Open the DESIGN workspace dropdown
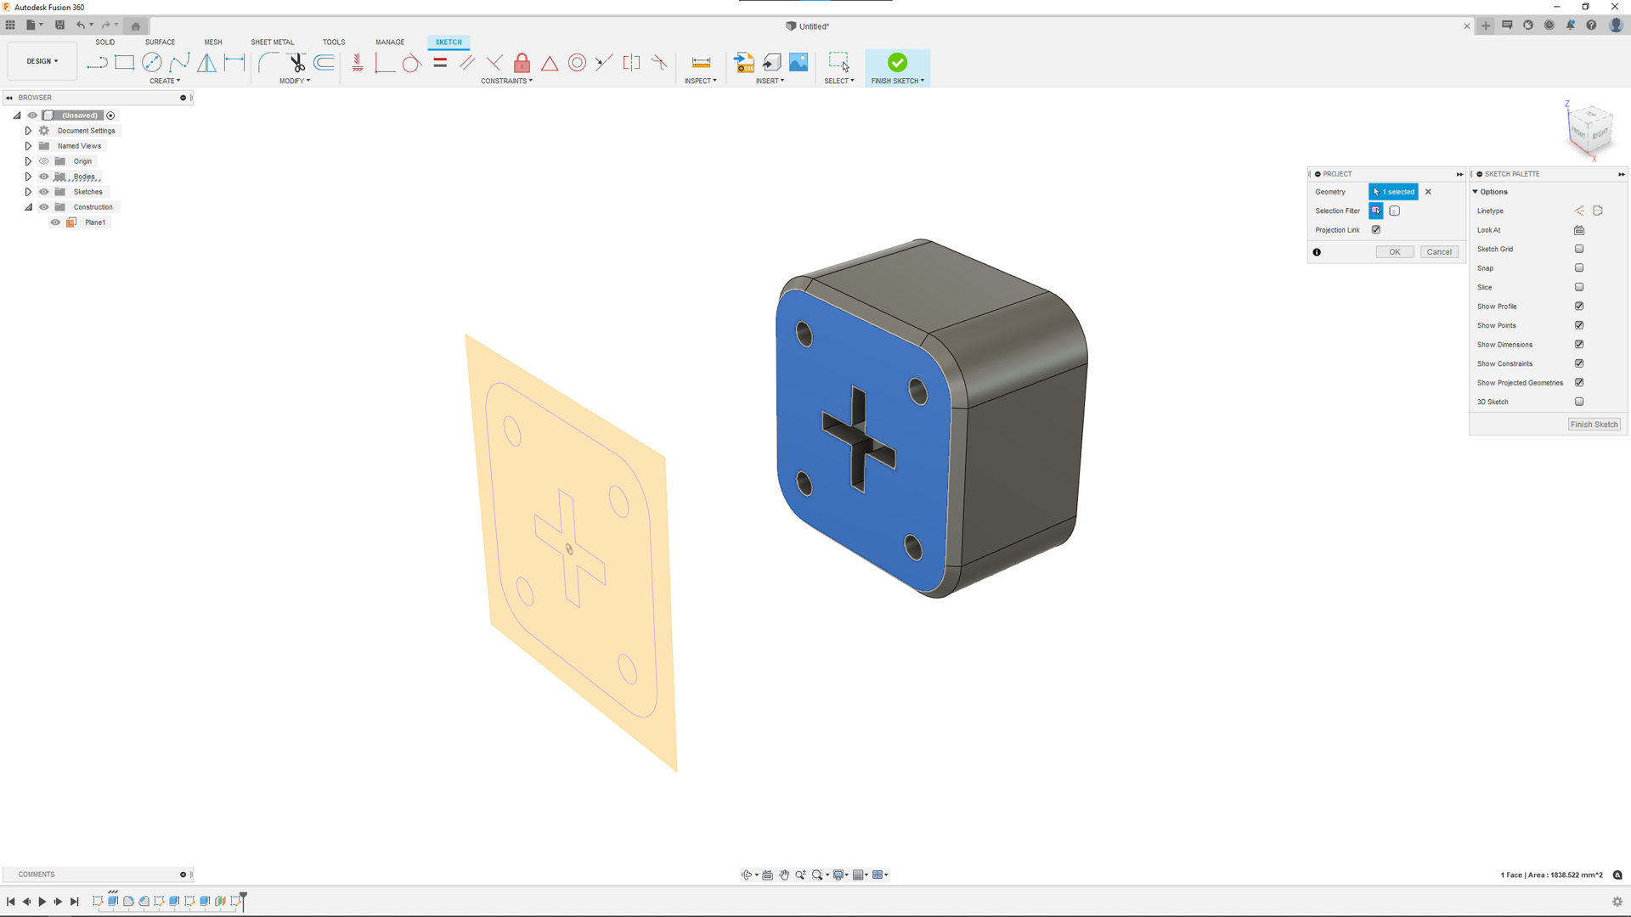Viewport: 1631px width, 917px height. tap(42, 61)
